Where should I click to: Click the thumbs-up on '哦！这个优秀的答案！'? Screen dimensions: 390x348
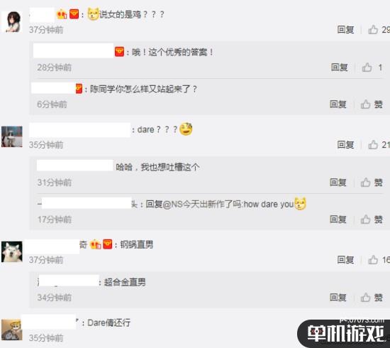(x=367, y=67)
